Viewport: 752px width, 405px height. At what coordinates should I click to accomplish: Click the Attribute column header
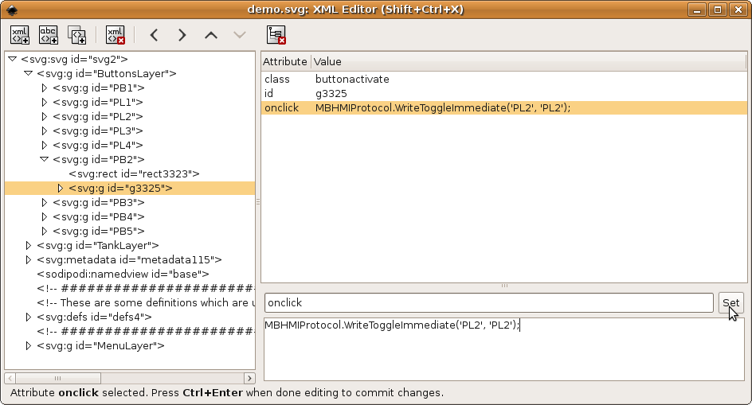click(286, 61)
